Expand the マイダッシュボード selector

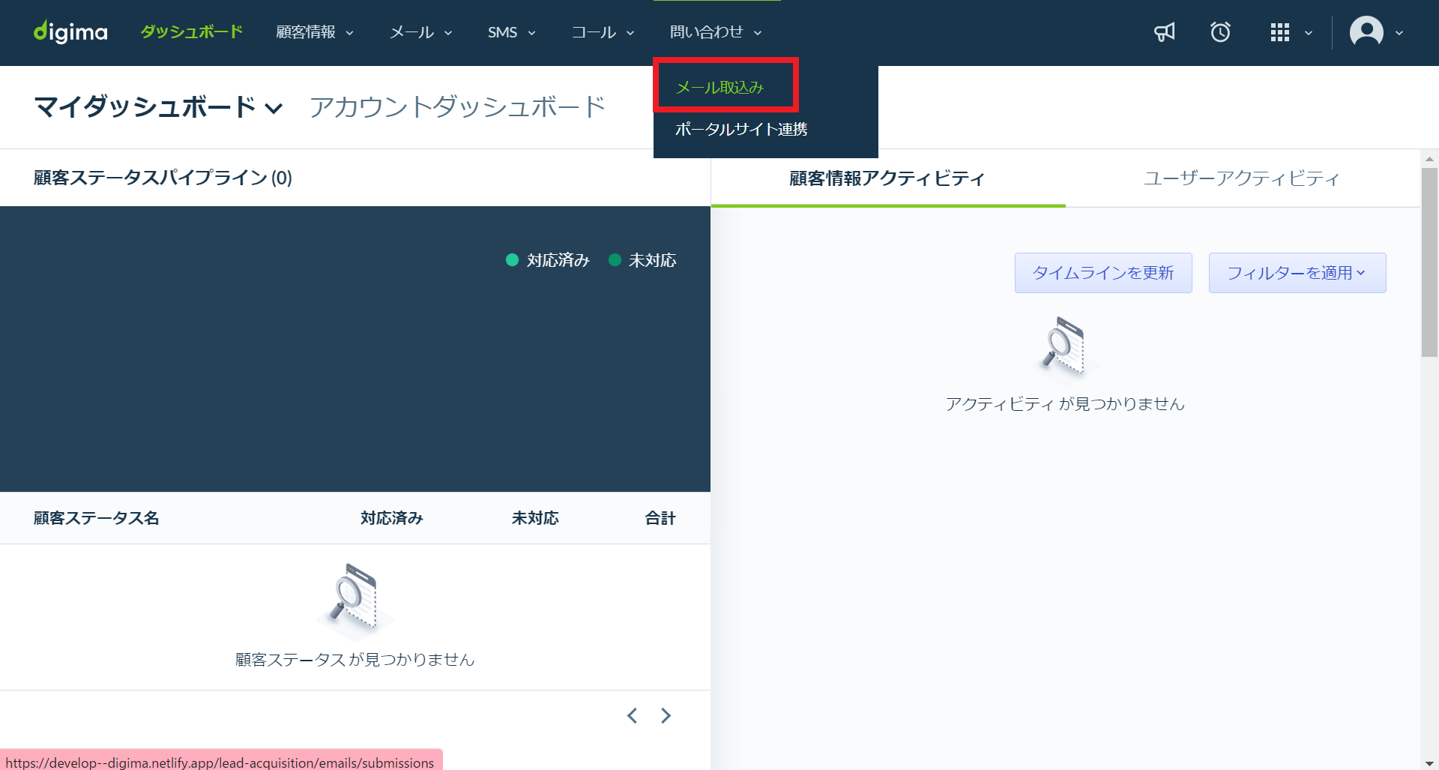[x=158, y=107]
